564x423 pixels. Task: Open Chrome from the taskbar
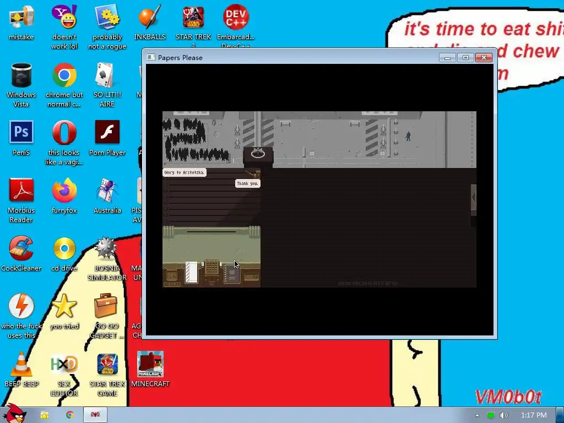tap(70, 415)
